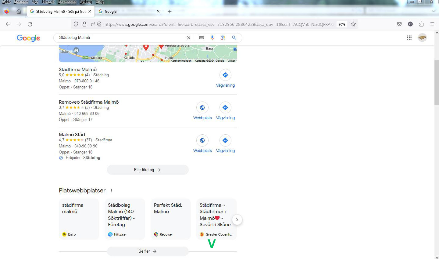Image resolution: width=439 pixels, height=259 pixels.
Task: Get directions to Removeo Städfirma Malmö
Action: tap(225, 111)
